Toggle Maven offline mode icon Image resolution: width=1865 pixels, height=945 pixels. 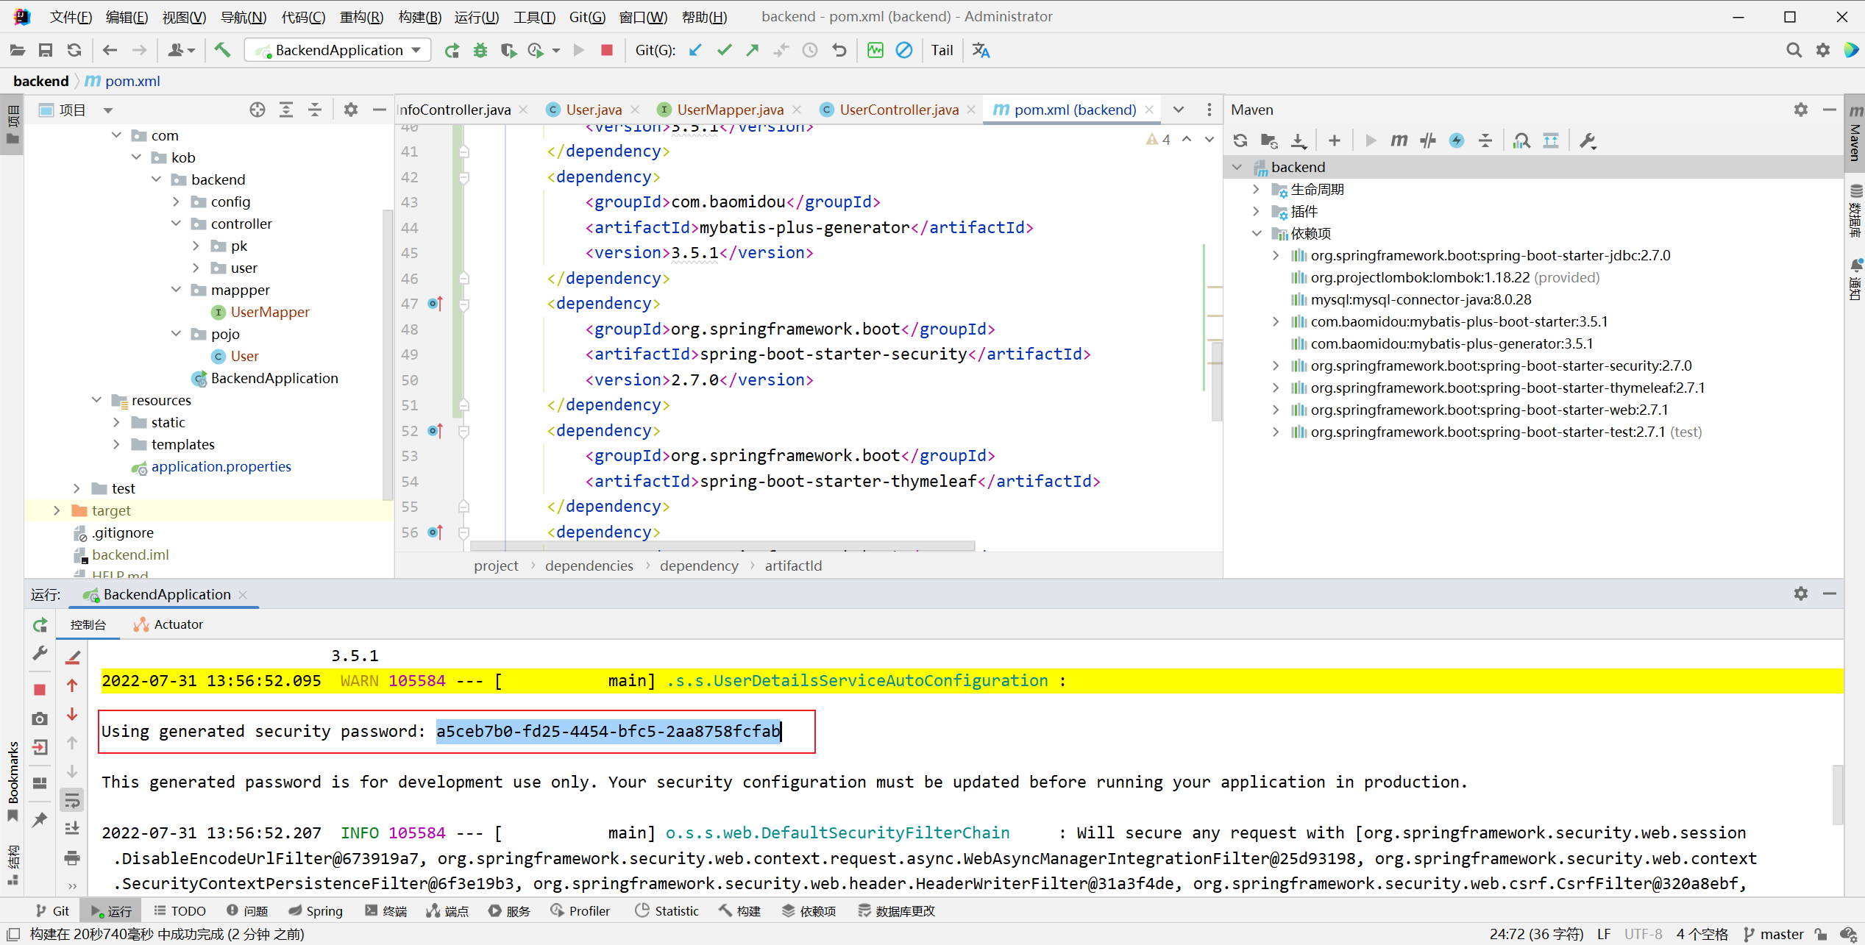pyautogui.click(x=1428, y=140)
